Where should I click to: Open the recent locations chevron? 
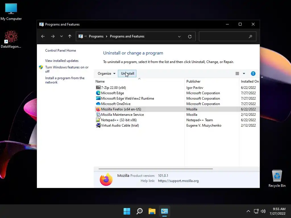pyautogui.click(x=61, y=36)
